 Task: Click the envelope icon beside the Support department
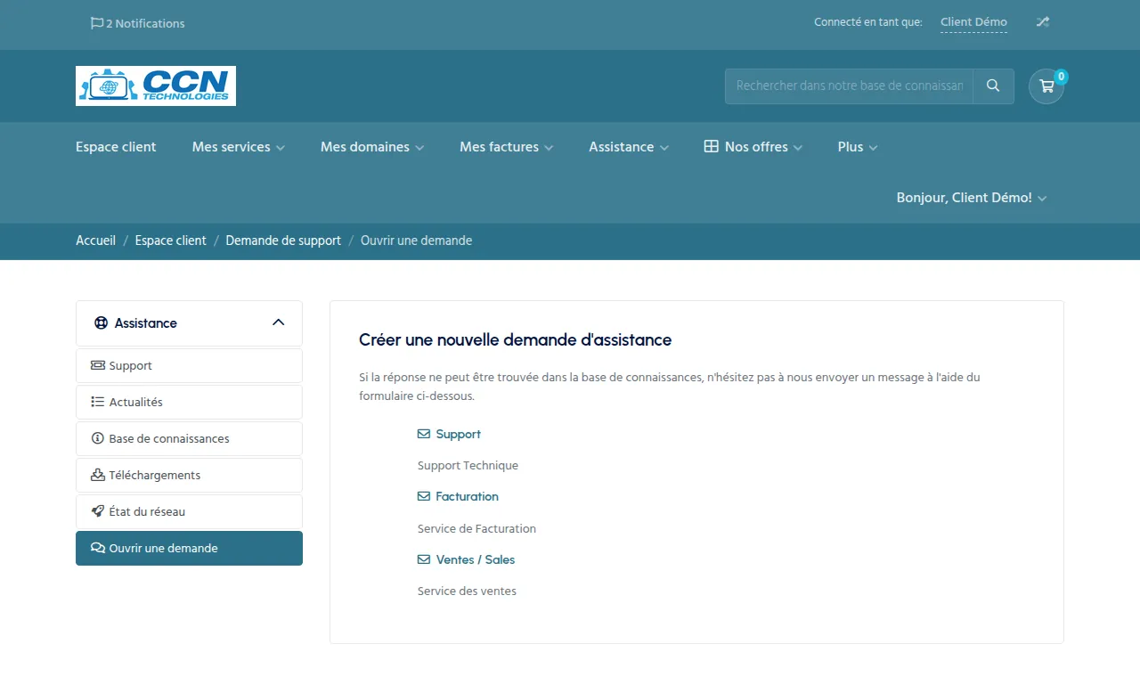pyautogui.click(x=424, y=435)
